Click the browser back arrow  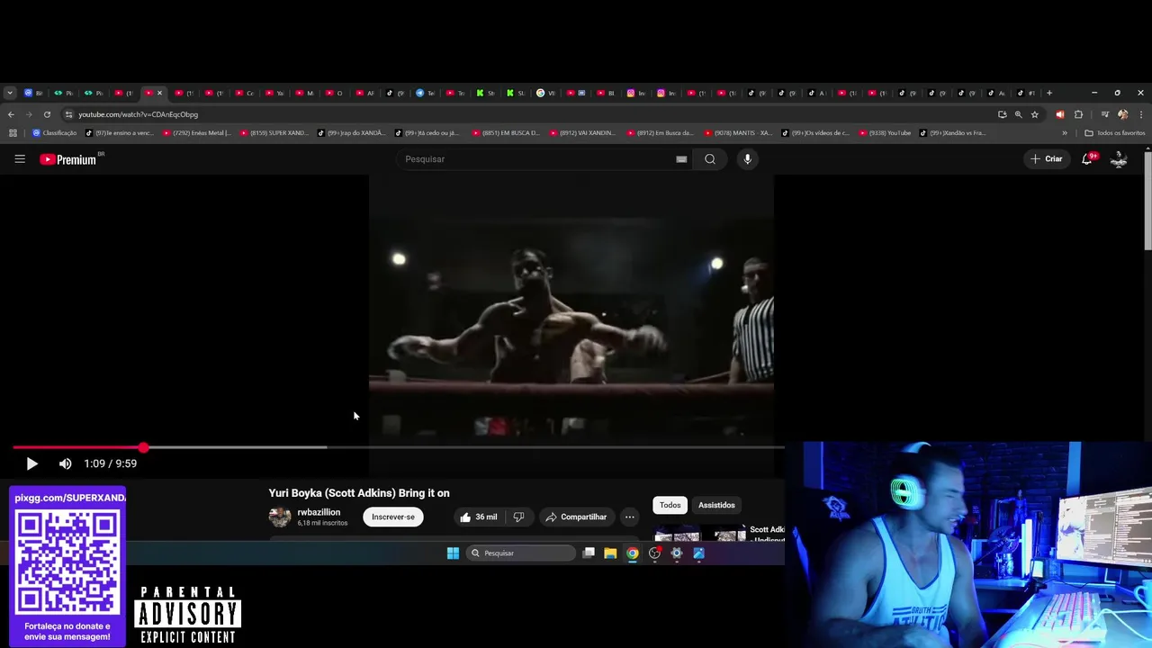click(11, 114)
